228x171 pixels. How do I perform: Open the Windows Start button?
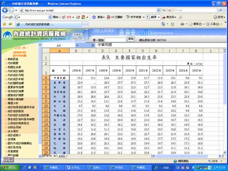pyautogui.click(x=10, y=167)
